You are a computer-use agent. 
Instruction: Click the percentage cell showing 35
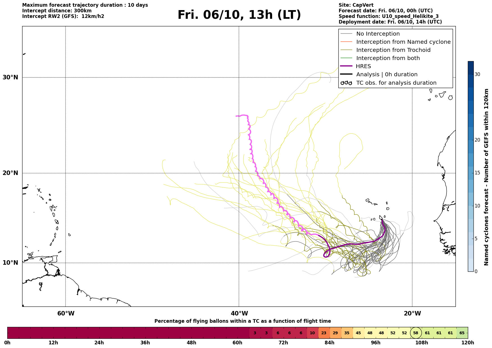[347, 333]
